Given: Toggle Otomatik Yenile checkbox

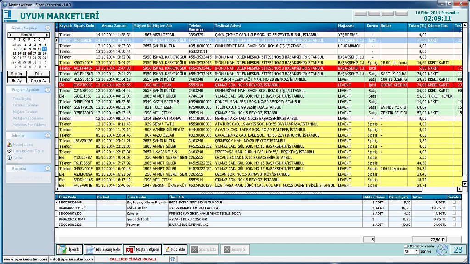Looking at the screenshot, I should click(x=406, y=246).
